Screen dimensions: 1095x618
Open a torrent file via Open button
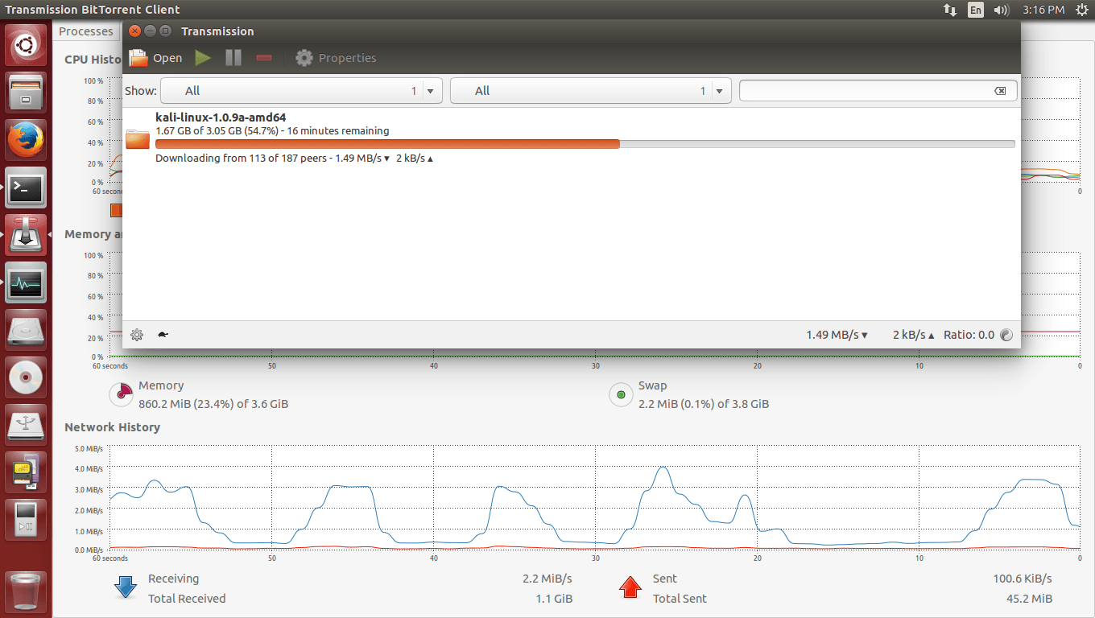point(156,58)
